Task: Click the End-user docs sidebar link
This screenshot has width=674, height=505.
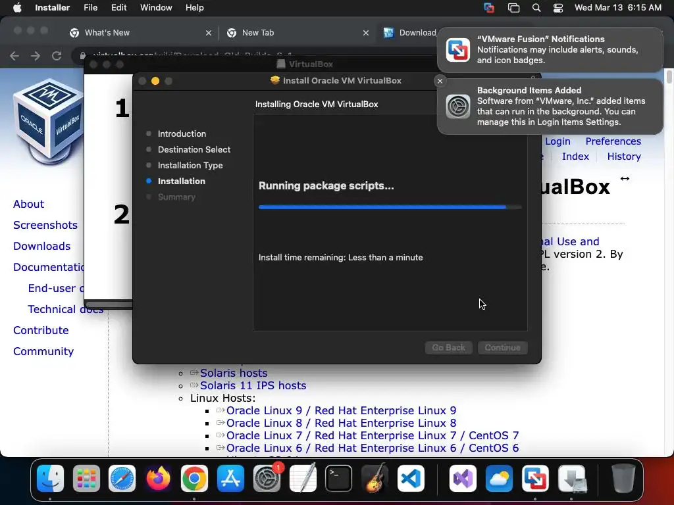Action: pos(56,288)
